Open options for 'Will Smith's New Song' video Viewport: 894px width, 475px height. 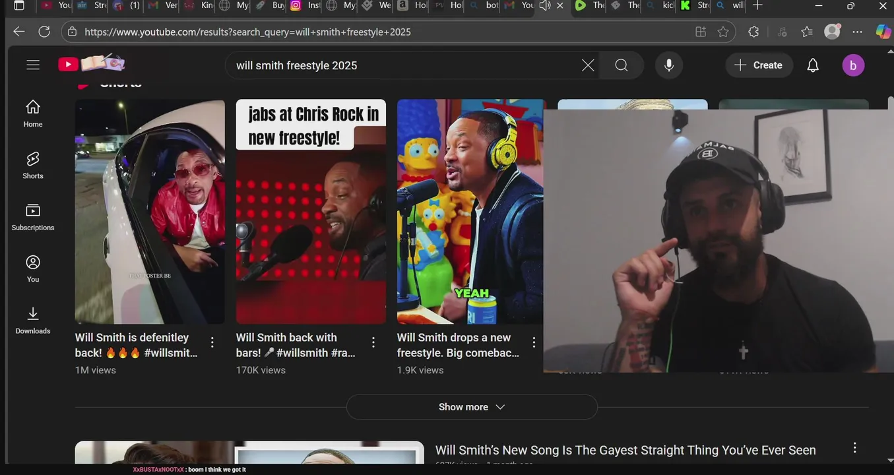pyautogui.click(x=854, y=448)
